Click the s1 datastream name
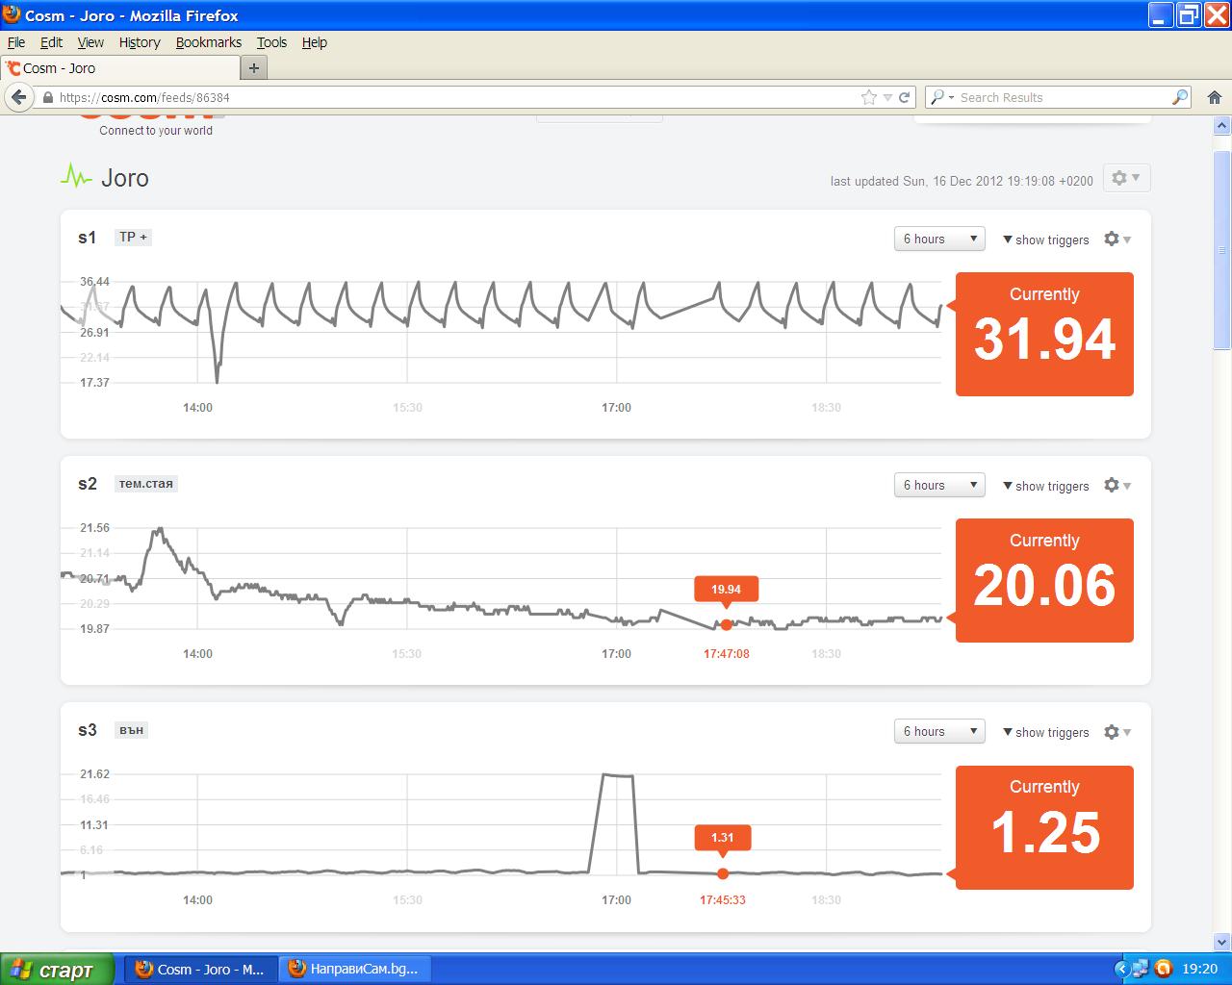This screenshot has width=1232, height=985. coord(87,238)
